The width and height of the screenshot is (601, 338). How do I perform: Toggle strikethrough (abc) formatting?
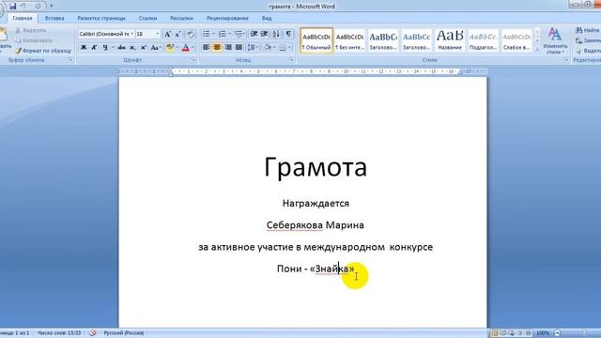tap(121, 48)
